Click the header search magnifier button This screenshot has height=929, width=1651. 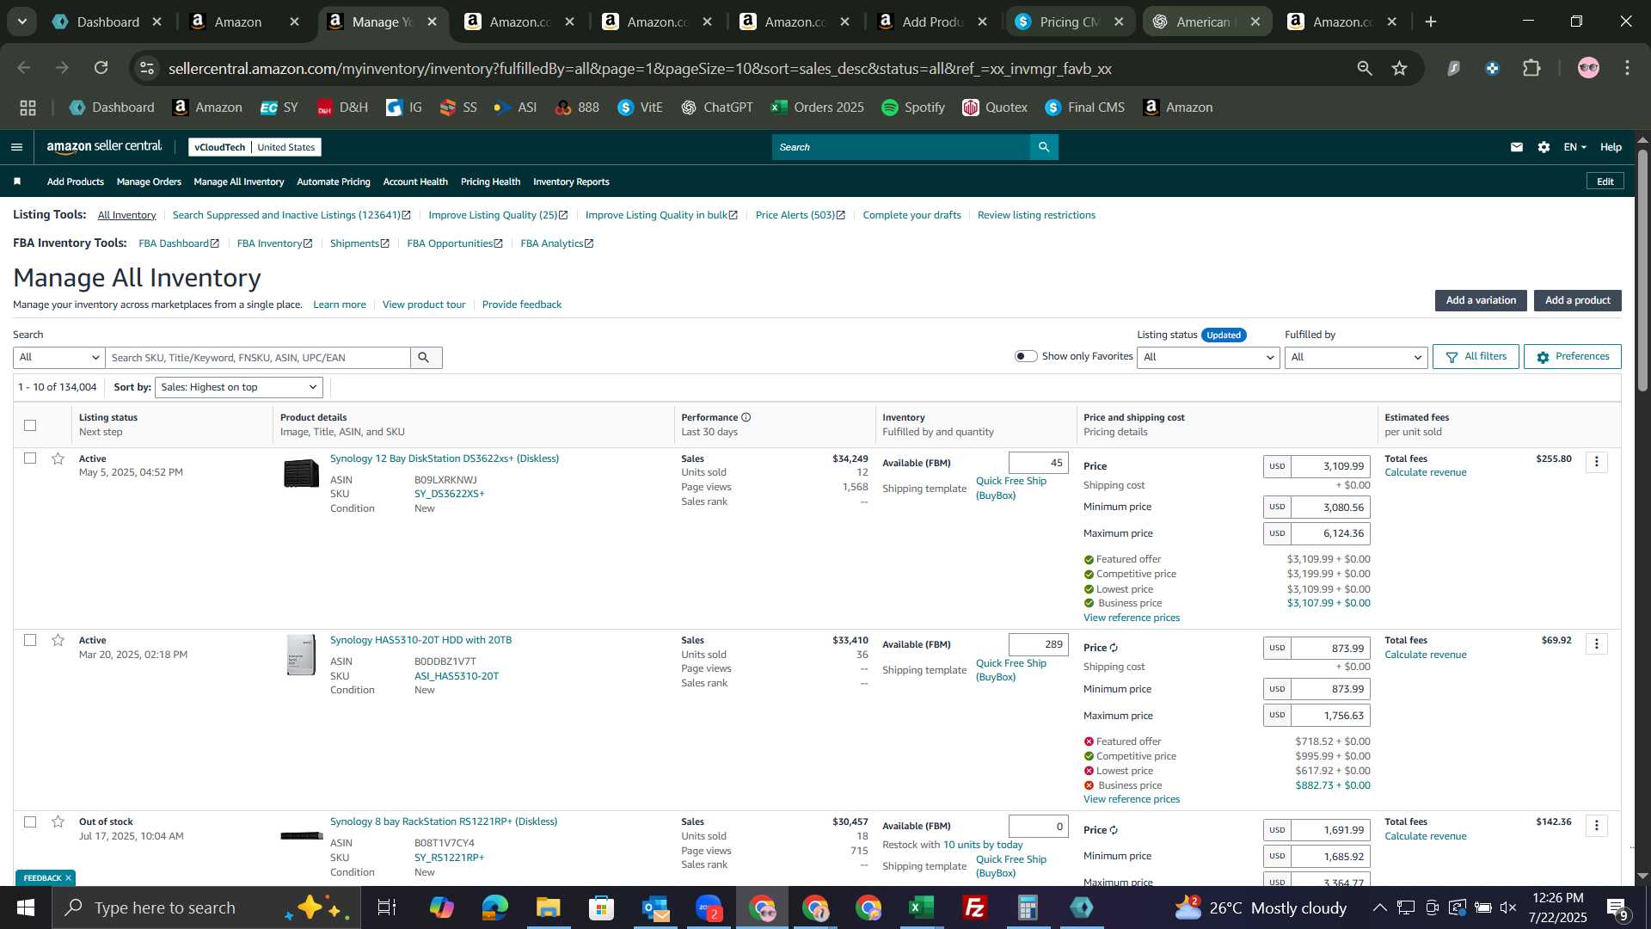(1044, 147)
